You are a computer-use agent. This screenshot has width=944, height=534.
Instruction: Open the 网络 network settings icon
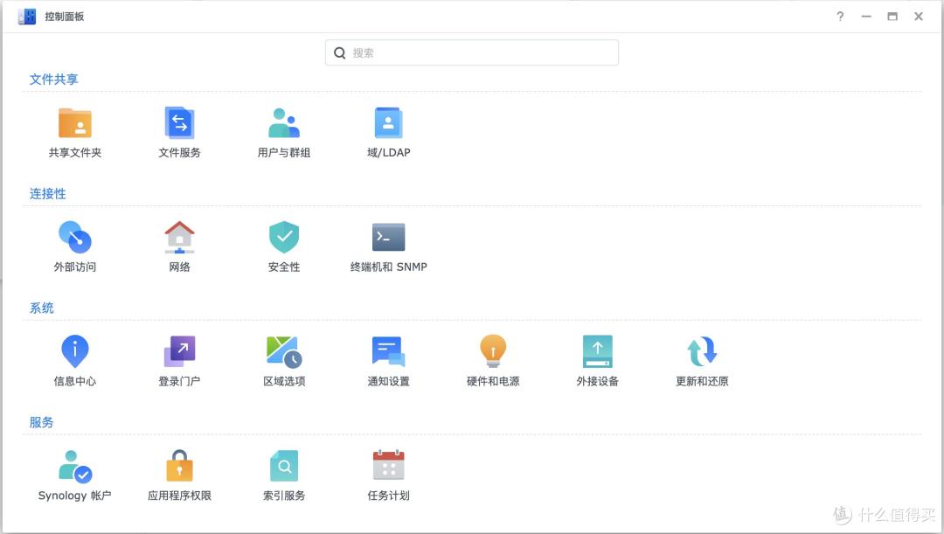[179, 237]
